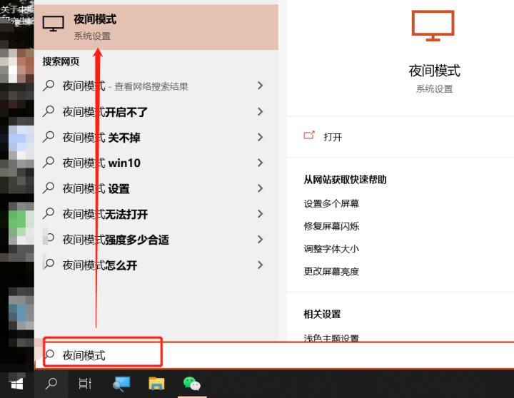
Task: Open Task View from the taskbar
Action: coord(85,384)
